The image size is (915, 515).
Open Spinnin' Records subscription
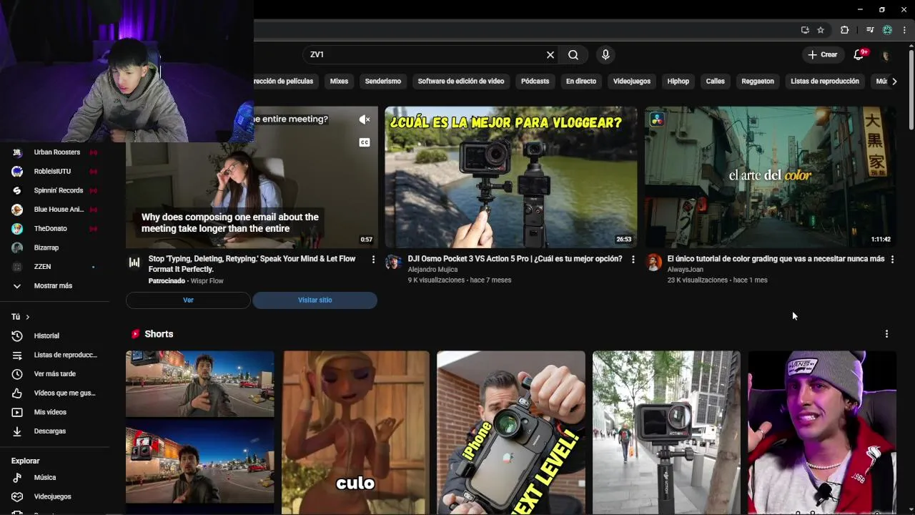tap(58, 191)
